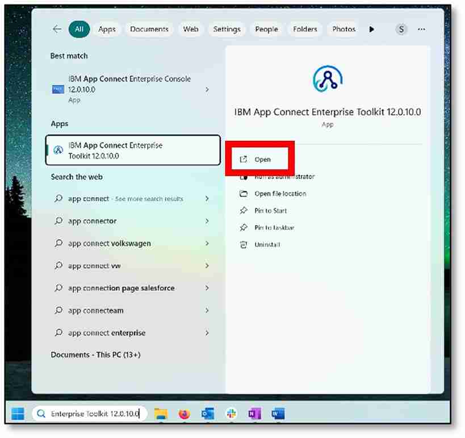Search the web for app connector
Screen dimensions: 465x438
(133, 221)
